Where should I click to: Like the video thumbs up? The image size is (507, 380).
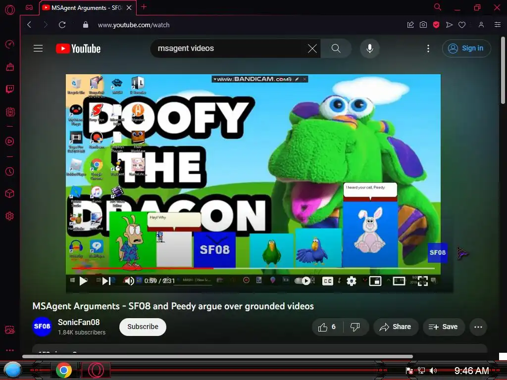pyautogui.click(x=327, y=327)
